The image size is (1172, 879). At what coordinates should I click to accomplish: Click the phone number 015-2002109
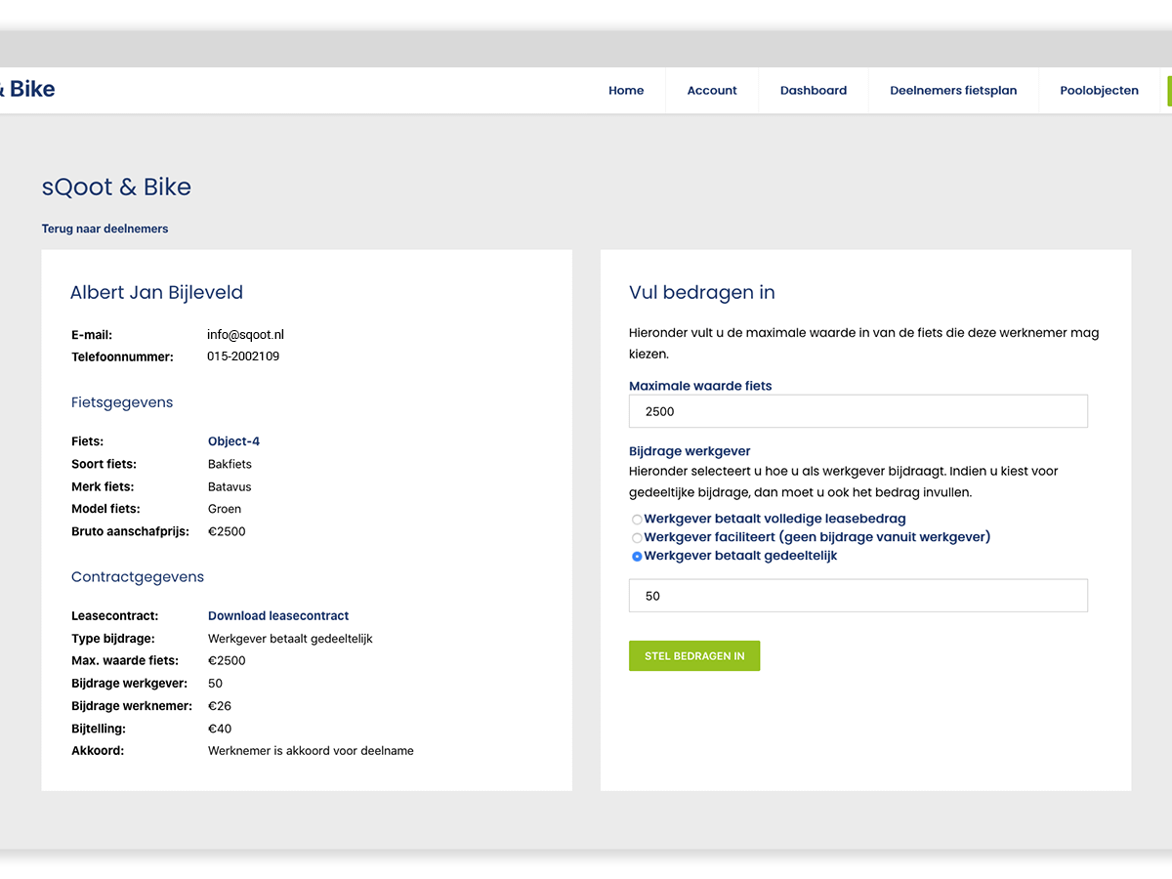pos(243,356)
